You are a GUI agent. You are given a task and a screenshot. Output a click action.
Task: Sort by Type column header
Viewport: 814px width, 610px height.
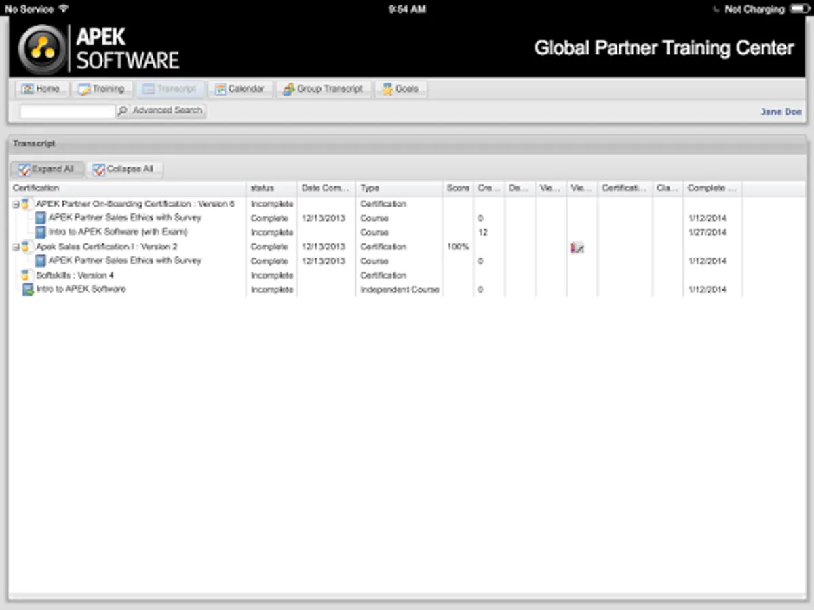pyautogui.click(x=400, y=188)
